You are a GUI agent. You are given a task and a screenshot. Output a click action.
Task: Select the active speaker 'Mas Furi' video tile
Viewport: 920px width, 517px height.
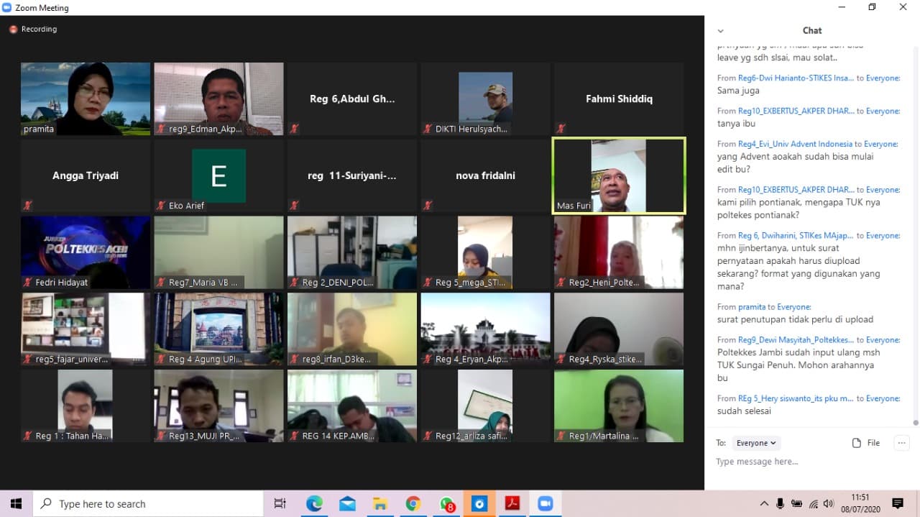tap(619, 175)
